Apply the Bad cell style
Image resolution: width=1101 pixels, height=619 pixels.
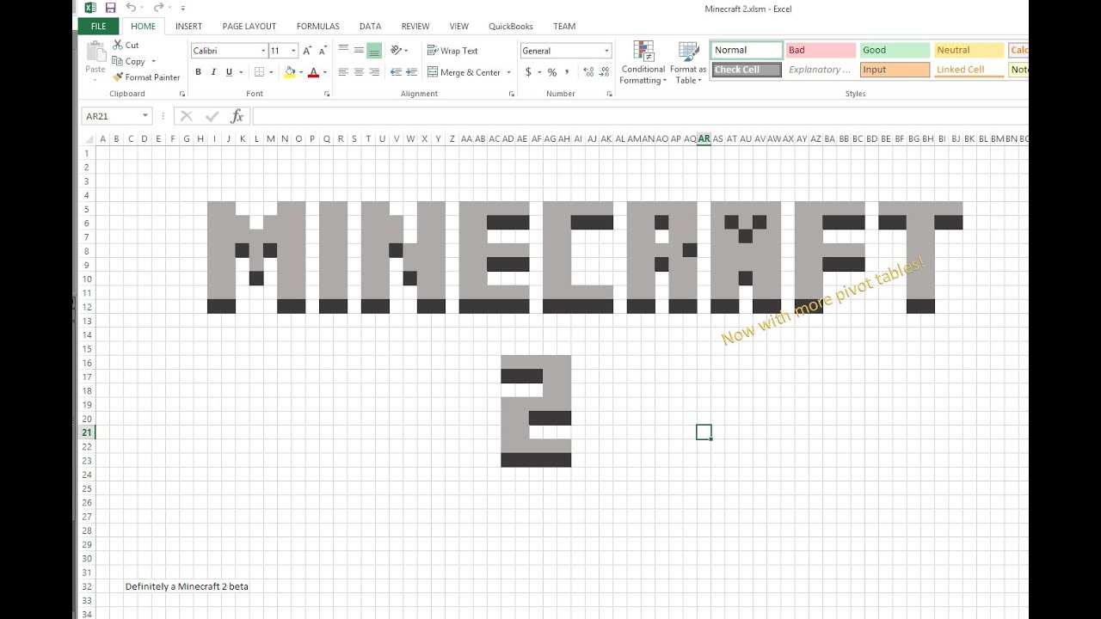click(x=821, y=50)
